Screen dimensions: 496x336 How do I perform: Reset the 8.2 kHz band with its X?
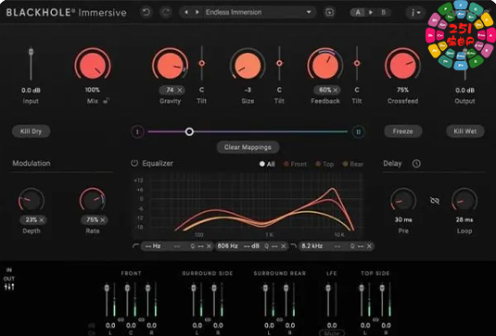point(369,246)
